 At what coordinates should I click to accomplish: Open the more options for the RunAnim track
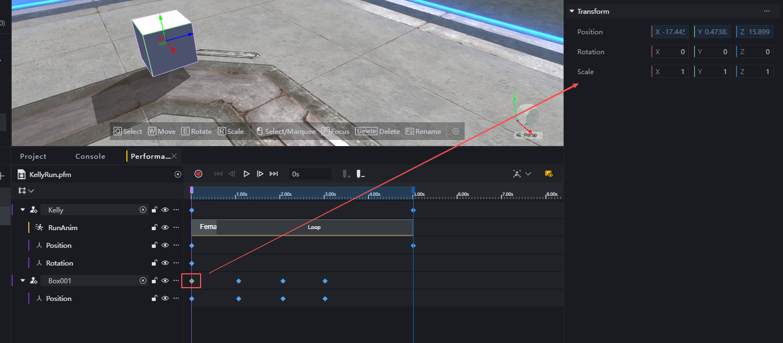click(176, 227)
